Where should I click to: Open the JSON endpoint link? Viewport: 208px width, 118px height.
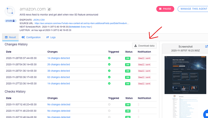tap(36, 20)
